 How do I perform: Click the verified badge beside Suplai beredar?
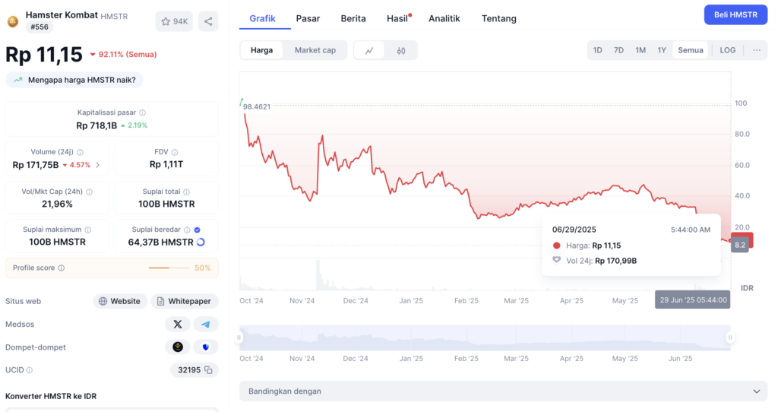197,230
